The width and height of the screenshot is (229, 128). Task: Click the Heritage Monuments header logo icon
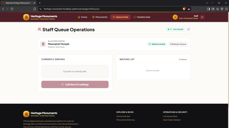click(x=26, y=17)
